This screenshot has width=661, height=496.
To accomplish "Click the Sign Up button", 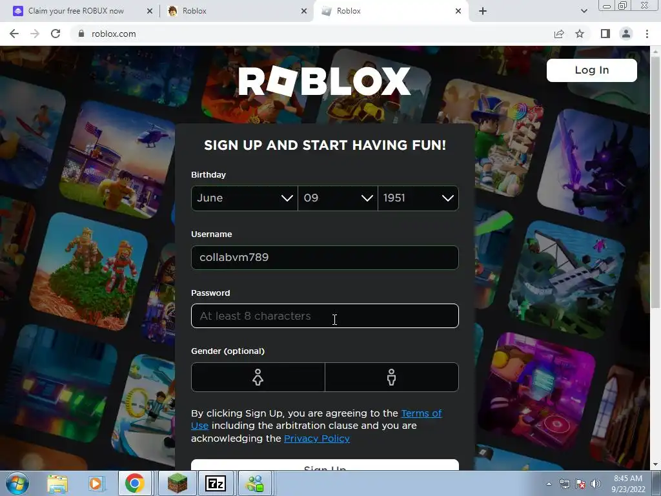I will (325, 465).
